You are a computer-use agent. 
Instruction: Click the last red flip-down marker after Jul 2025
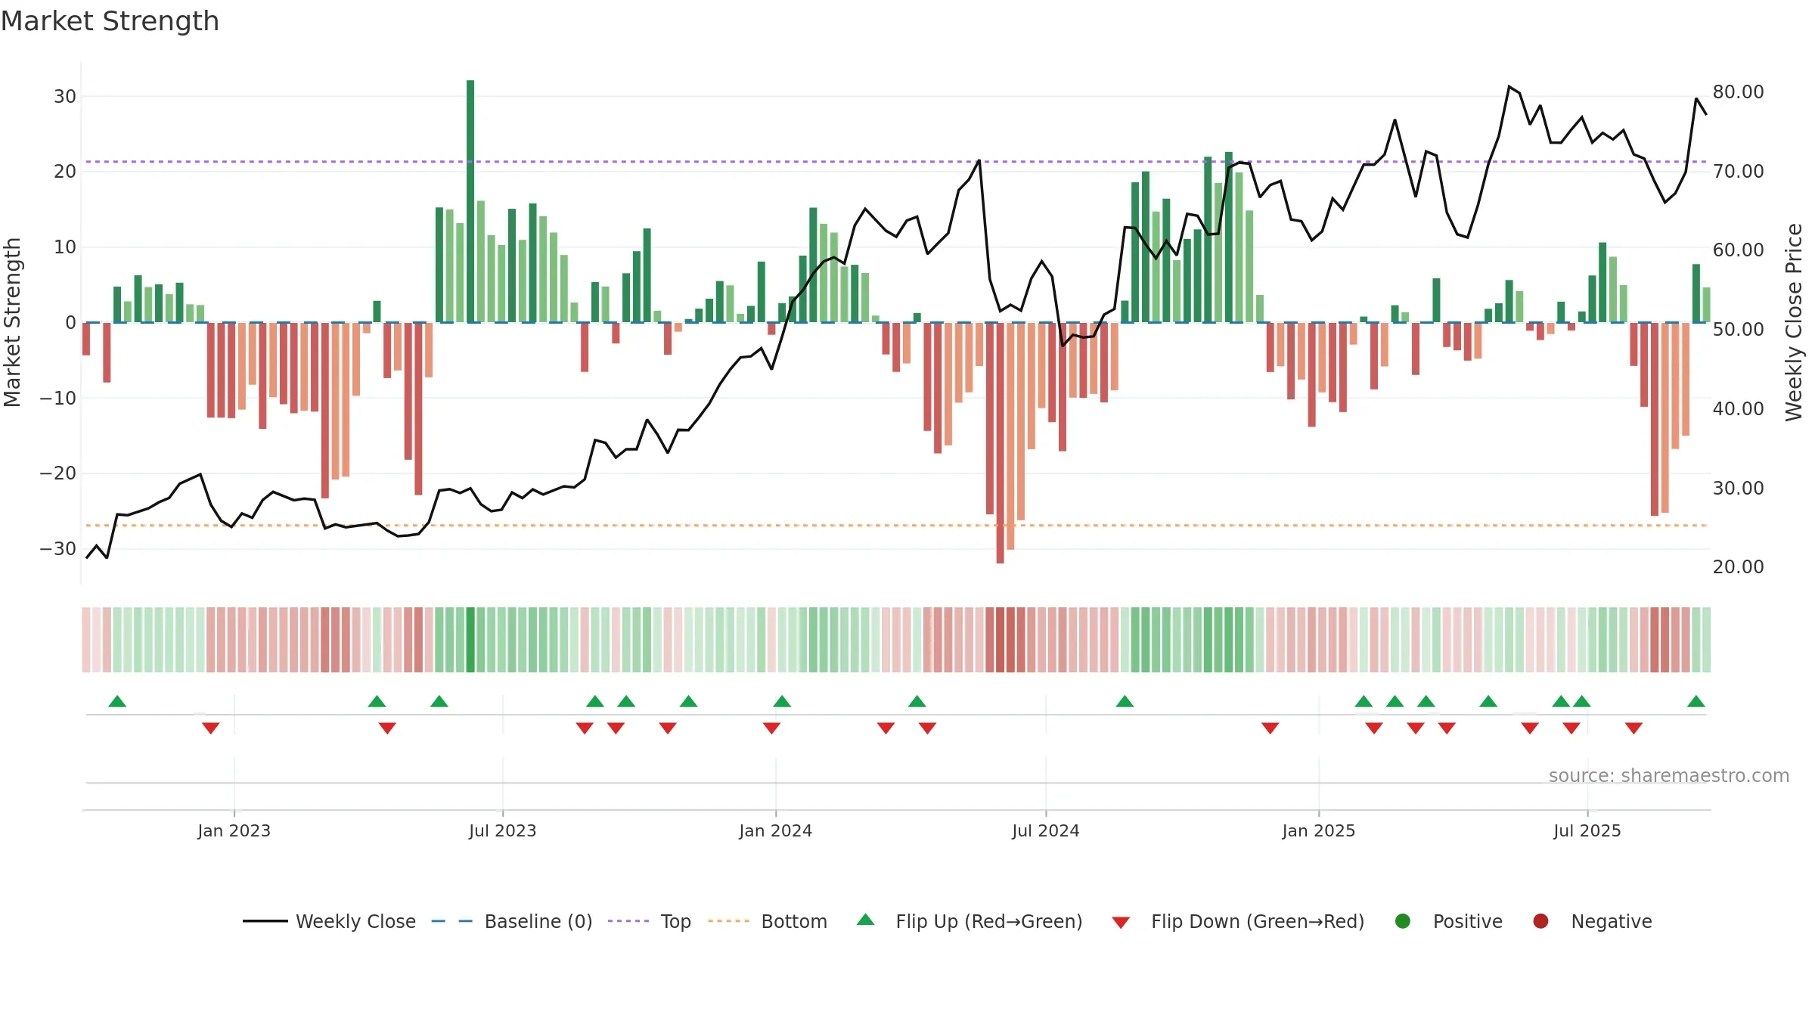pyautogui.click(x=1633, y=728)
